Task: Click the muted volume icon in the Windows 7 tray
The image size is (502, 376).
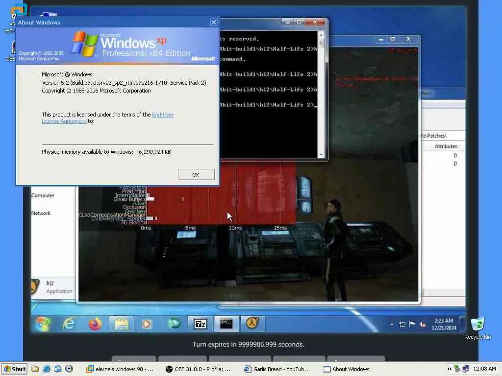Action: coord(423,324)
